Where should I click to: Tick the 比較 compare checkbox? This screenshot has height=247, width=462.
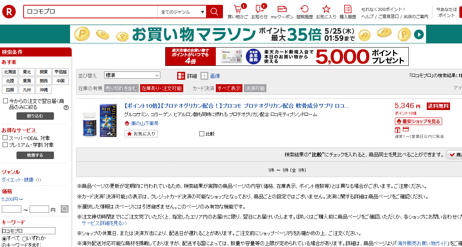coord(202,134)
